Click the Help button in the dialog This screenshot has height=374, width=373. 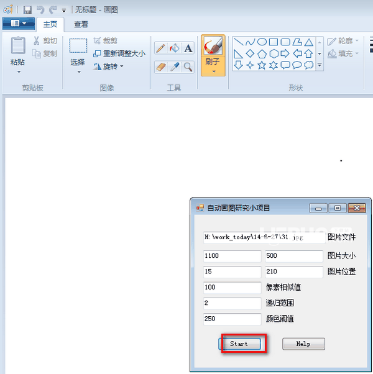pyautogui.click(x=303, y=344)
